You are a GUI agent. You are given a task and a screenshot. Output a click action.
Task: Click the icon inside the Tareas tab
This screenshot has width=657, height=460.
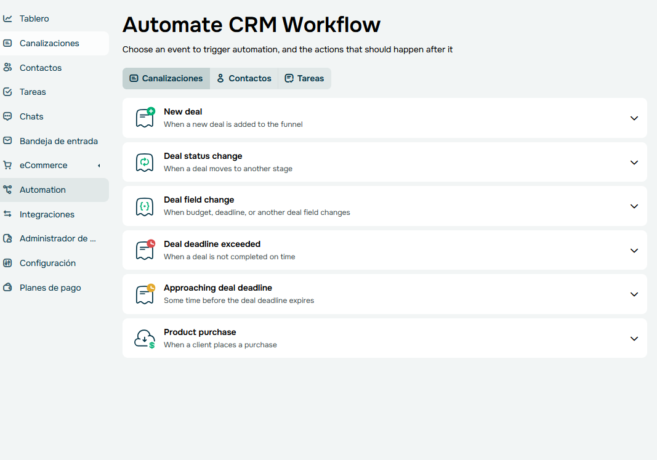(289, 78)
